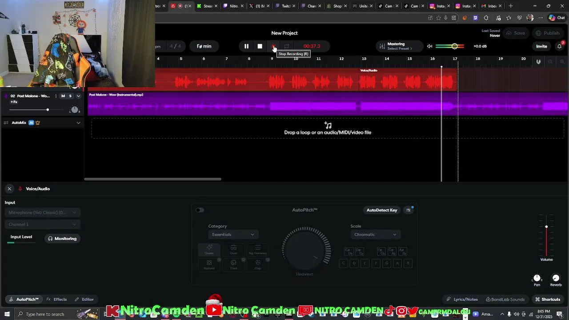The image size is (569, 320).
Task: Expand the AutoMix section chevron
Action: pos(78,123)
